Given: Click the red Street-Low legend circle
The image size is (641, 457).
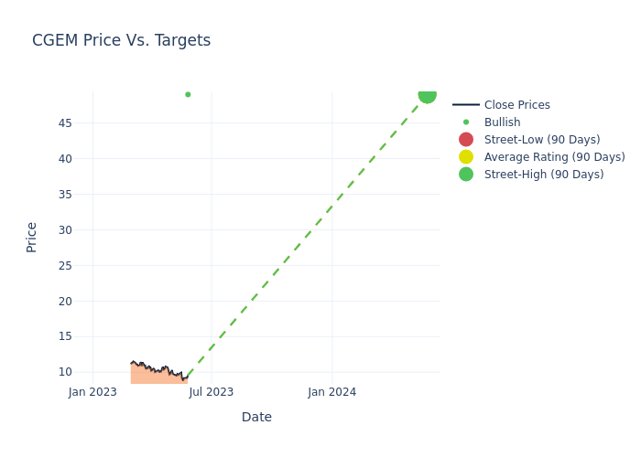Looking at the screenshot, I should (x=466, y=140).
